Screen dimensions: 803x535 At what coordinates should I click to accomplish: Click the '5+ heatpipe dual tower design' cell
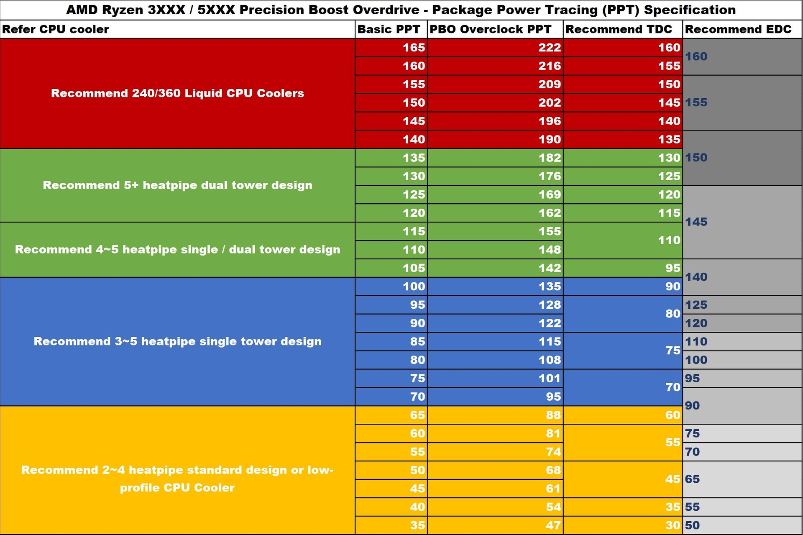177,185
